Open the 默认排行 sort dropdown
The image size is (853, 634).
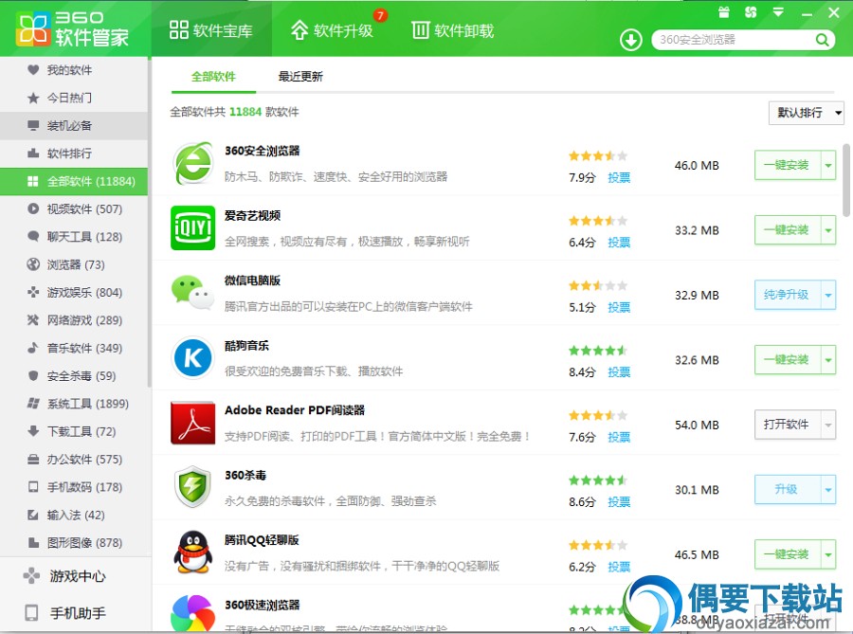[807, 113]
